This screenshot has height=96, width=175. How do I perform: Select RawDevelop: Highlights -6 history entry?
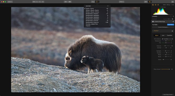(x=97, y=15)
